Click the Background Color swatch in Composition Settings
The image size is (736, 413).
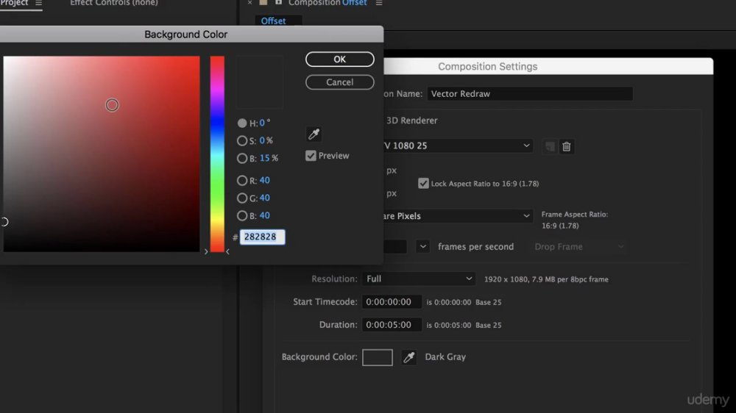(378, 357)
